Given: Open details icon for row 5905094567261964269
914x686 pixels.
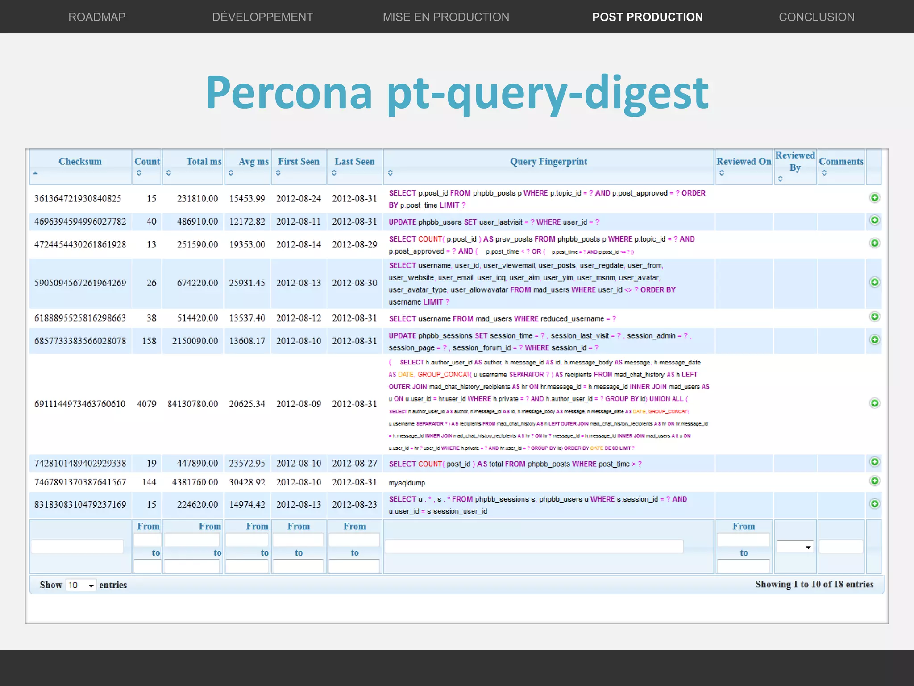Looking at the screenshot, I should click(874, 282).
